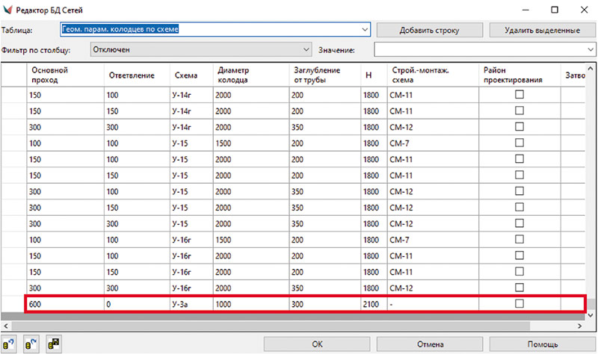Check Район проектирования box for У-3а row

[519, 304]
